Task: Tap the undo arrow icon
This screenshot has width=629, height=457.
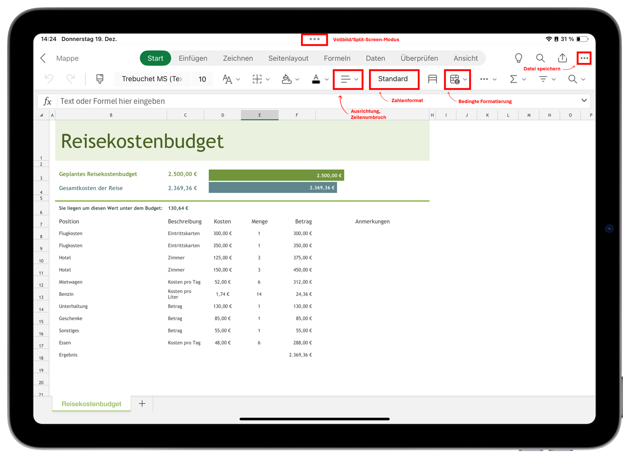Action: tap(49, 79)
